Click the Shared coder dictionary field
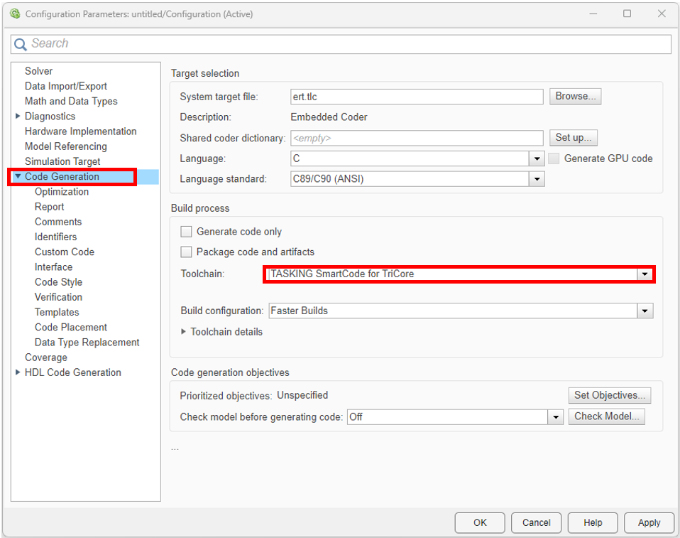The image size is (680, 538). tap(417, 138)
